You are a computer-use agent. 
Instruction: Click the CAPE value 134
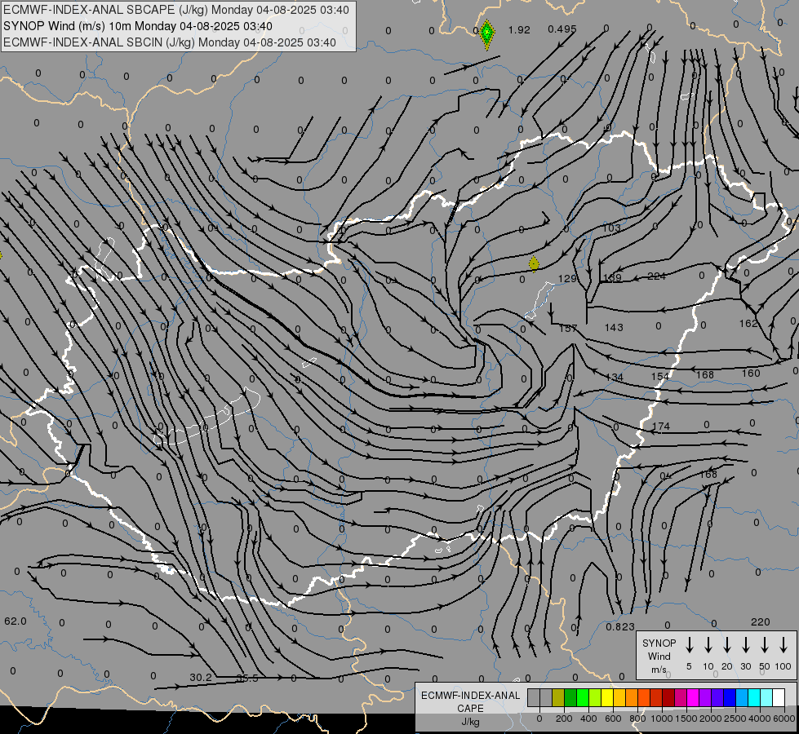point(614,377)
